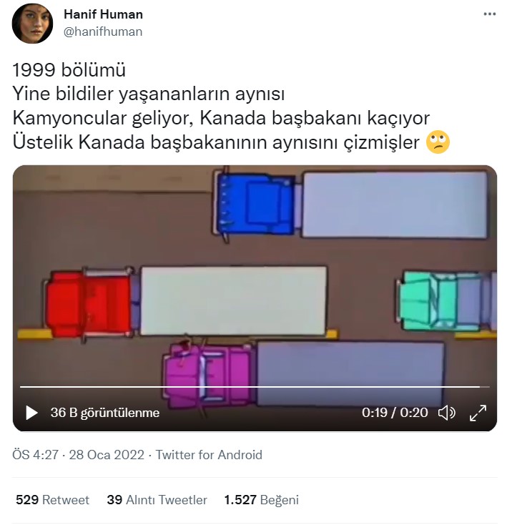
Task: Click the rolling-eyes emoji in tweet
Action: (x=438, y=142)
